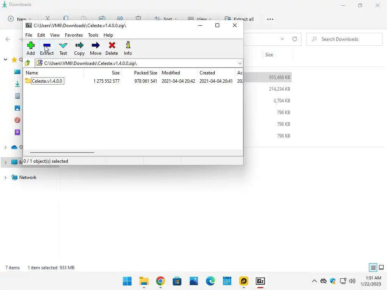Open the View menu in 7-Zip

55,35
